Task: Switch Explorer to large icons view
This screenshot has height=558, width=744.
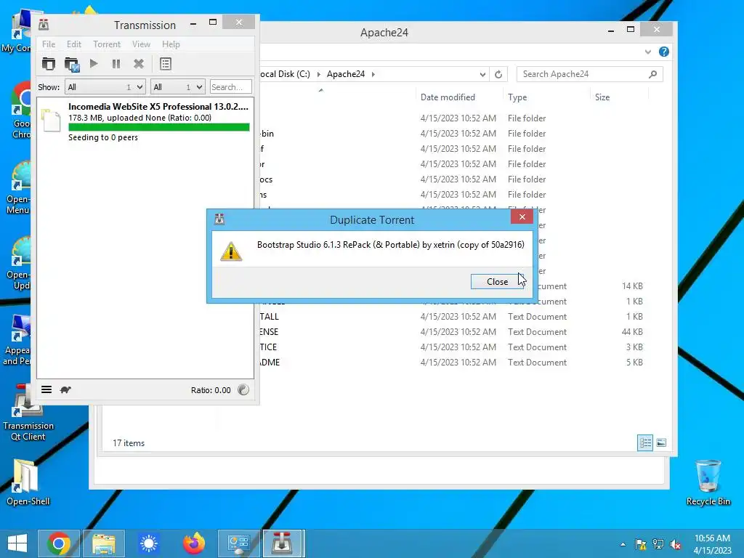Action: 661,442
